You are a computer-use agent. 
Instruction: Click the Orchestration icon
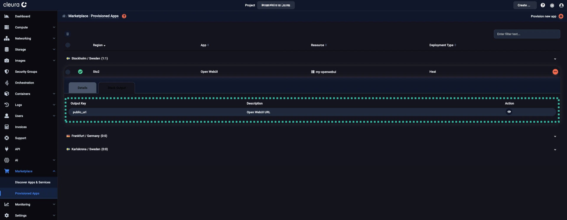[6, 83]
